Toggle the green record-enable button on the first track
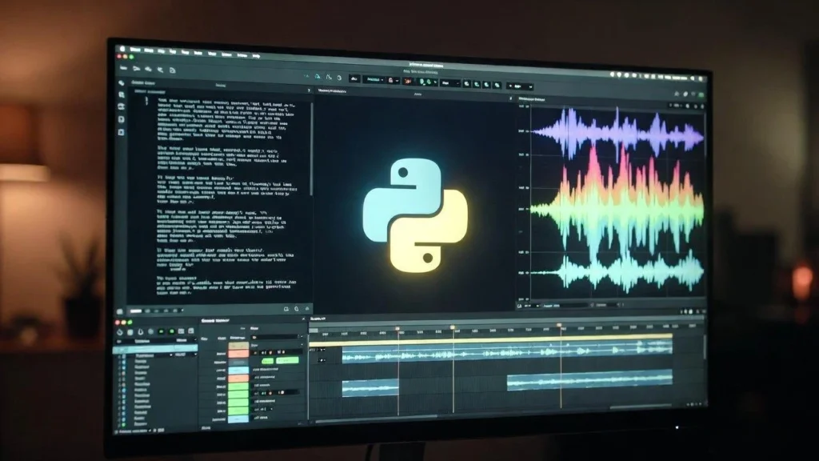Screen dimensions: 819x461 (162, 331)
